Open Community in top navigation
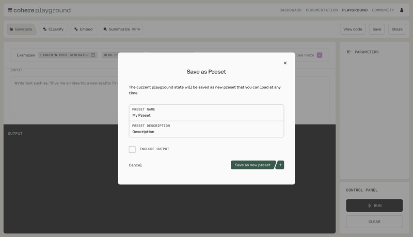 383,10
